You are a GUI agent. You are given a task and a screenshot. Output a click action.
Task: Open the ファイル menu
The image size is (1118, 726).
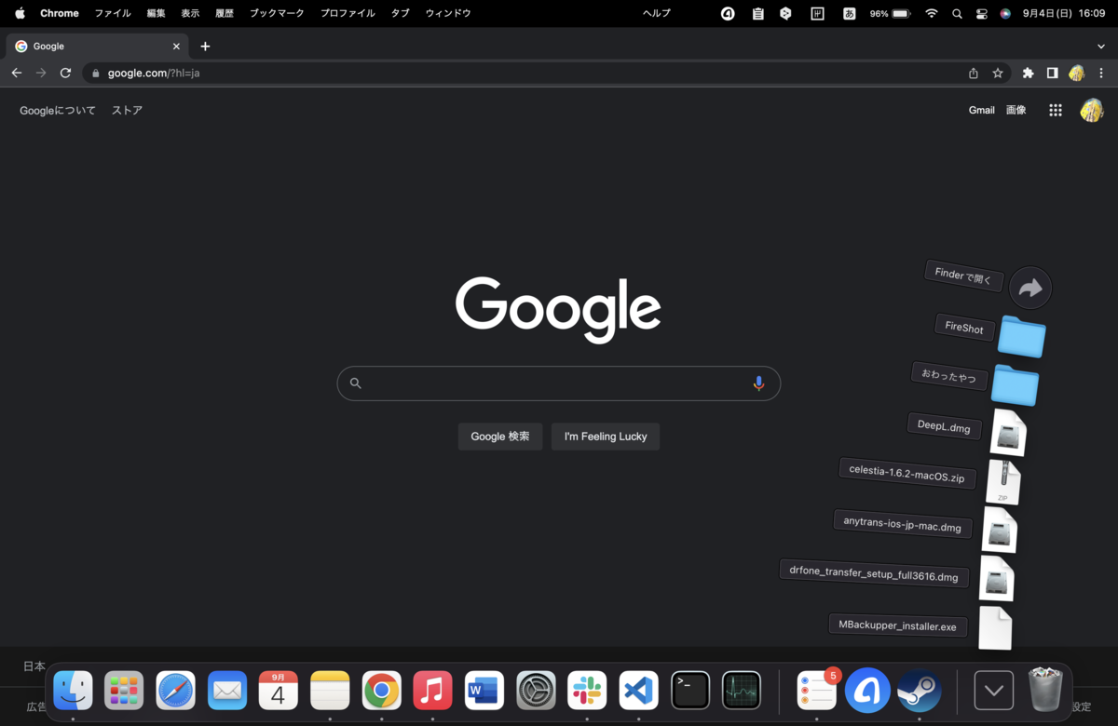[113, 13]
